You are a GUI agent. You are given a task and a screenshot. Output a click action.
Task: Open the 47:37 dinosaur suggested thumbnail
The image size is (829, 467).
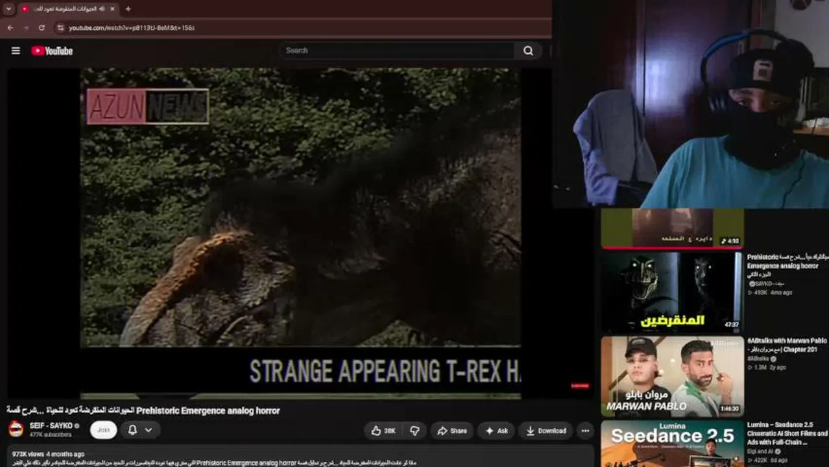coord(672,292)
